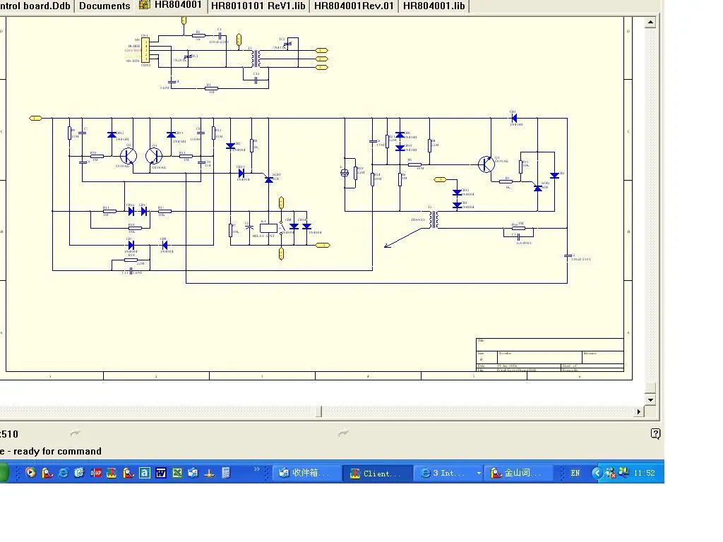This screenshot has height=542, width=723.
Task: Click the HR804001 tab document icon
Action: (x=144, y=5)
